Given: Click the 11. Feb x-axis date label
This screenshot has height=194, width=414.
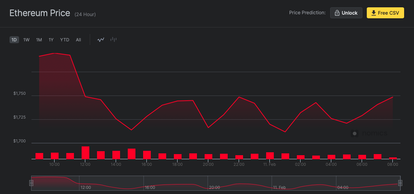Looking at the screenshot, I should click(x=270, y=164).
